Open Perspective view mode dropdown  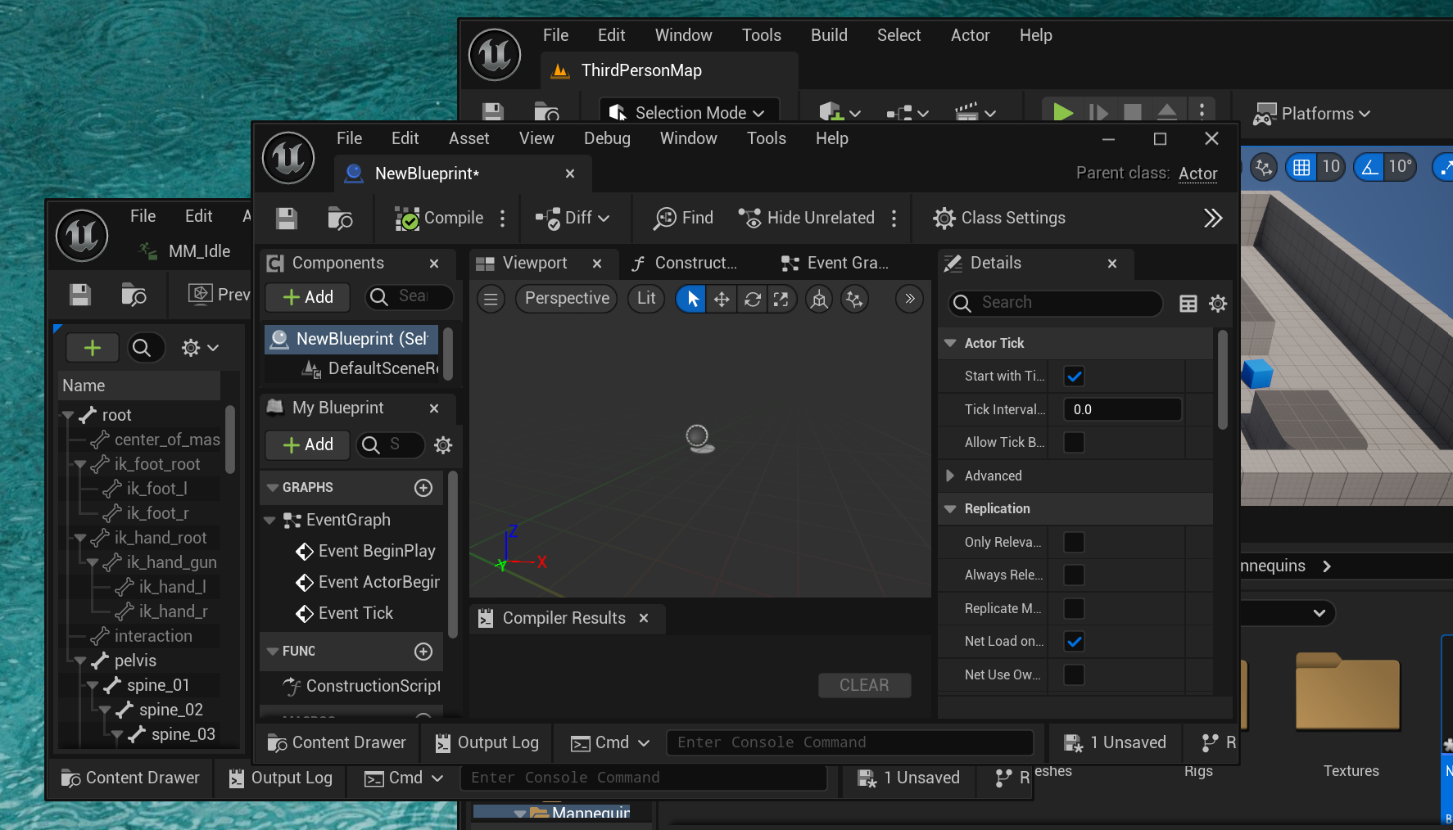pyautogui.click(x=567, y=299)
